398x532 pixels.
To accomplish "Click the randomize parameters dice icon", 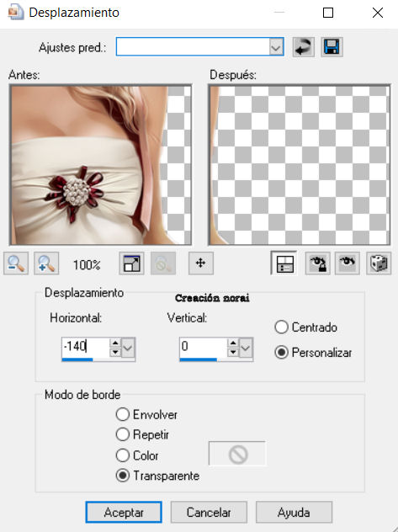I will point(379,263).
